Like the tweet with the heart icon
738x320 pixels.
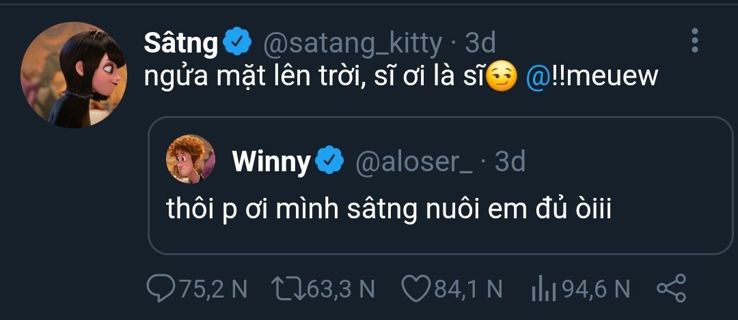415,289
